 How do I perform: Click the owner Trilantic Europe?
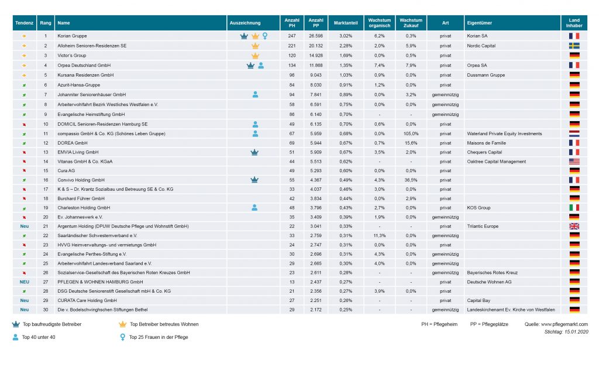pos(483,227)
